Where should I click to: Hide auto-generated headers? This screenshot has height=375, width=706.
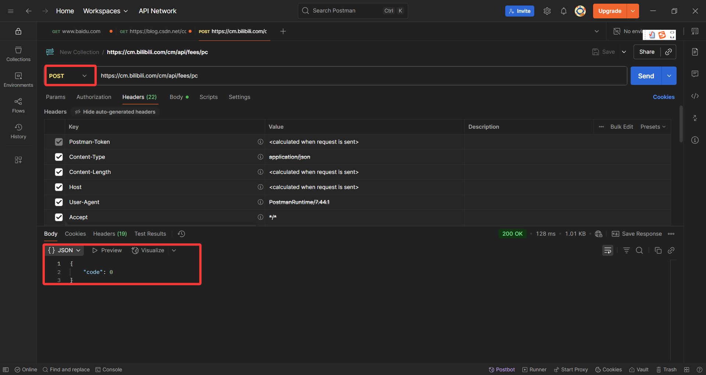[115, 112]
